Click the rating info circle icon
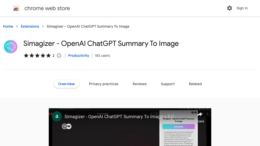This screenshot has height=146, width=260. coord(59,56)
